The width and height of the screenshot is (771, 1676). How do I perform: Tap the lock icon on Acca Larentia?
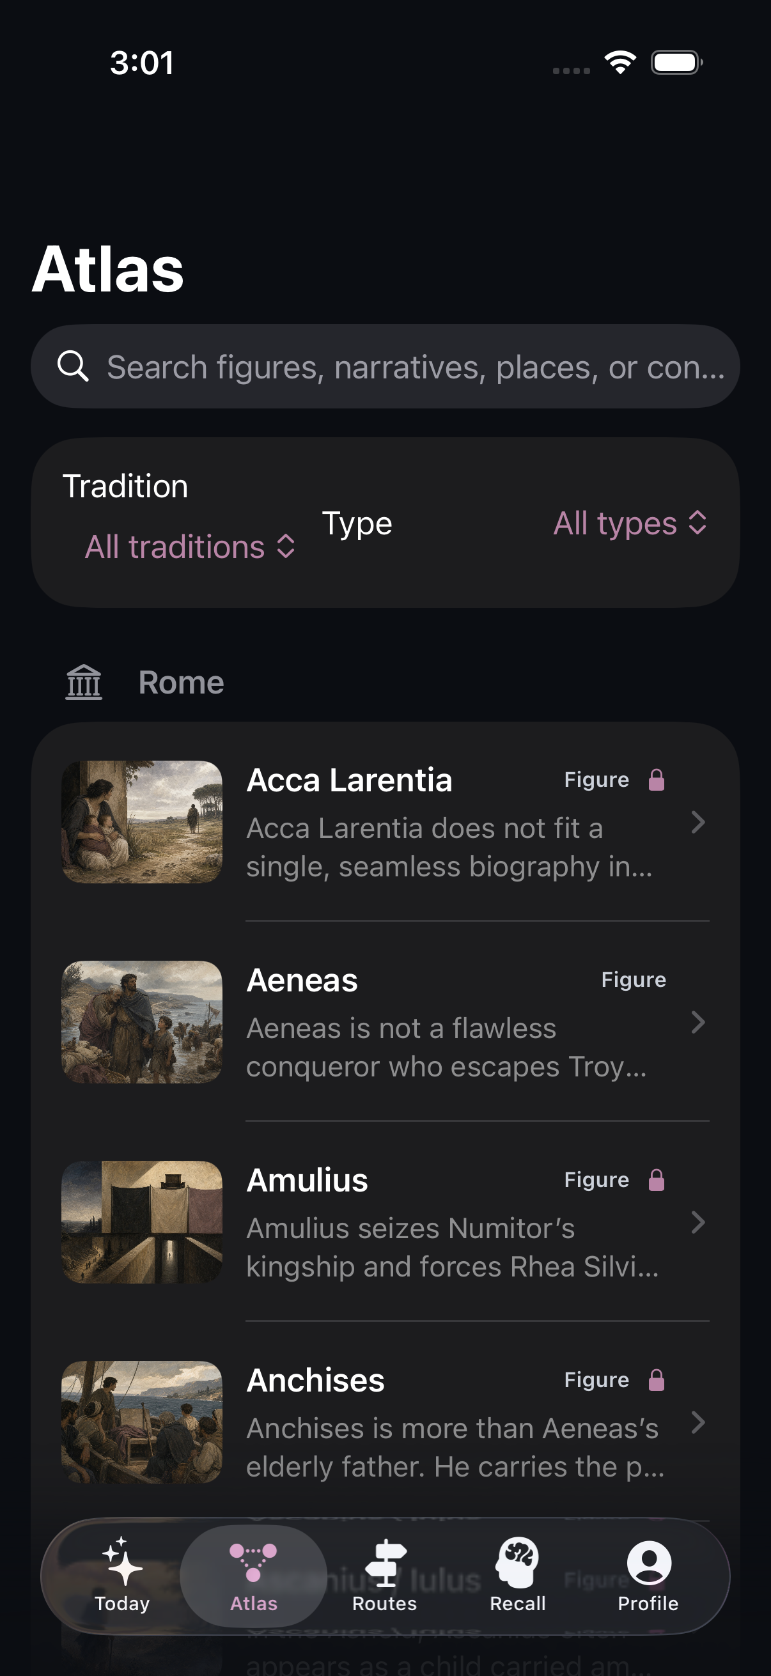pos(657,779)
